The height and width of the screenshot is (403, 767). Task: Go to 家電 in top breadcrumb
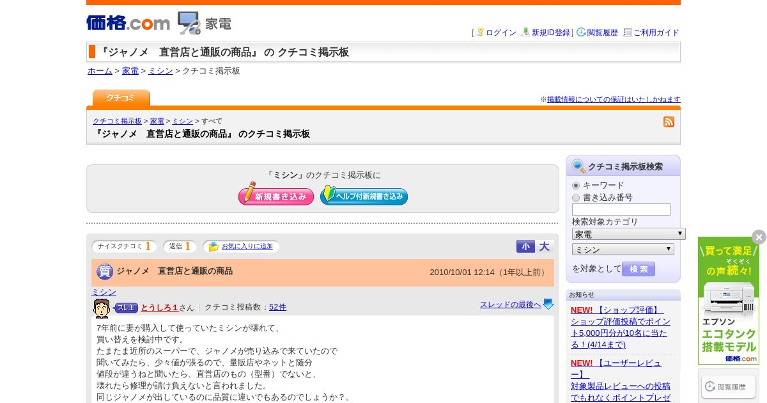130,71
